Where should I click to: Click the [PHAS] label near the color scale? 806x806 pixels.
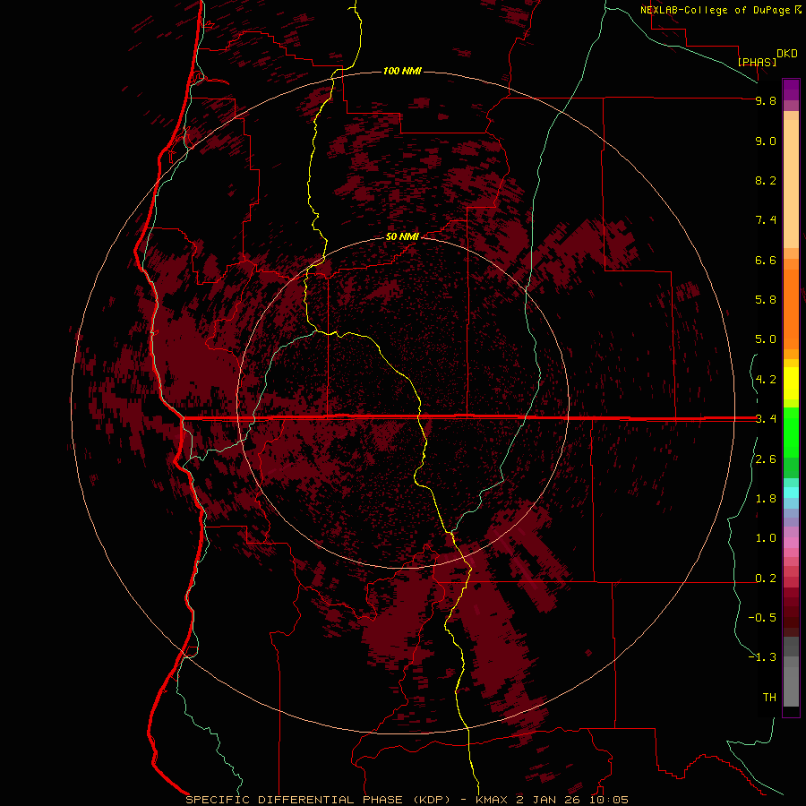click(x=757, y=62)
